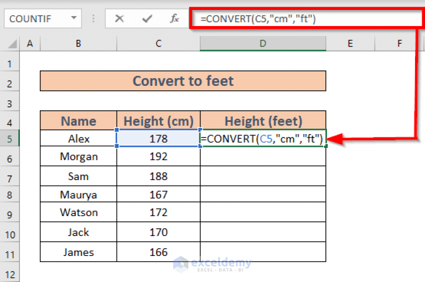Select column F header

pyautogui.click(x=400, y=43)
